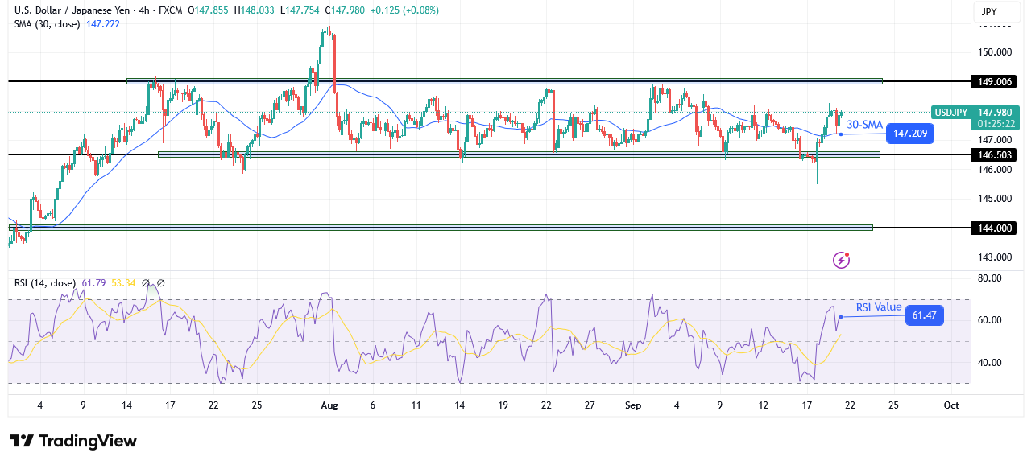Open SMA (30, close) indicator settings
Image resolution: width=1027 pixels, height=465 pixels.
click(48, 24)
